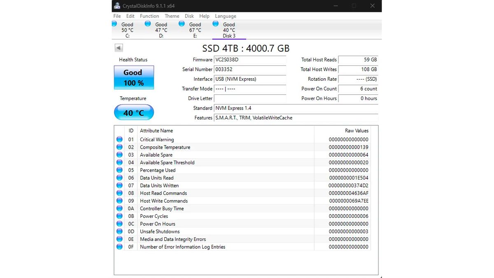
Task: Click status orb for Data Units Read row
Action: (119, 178)
